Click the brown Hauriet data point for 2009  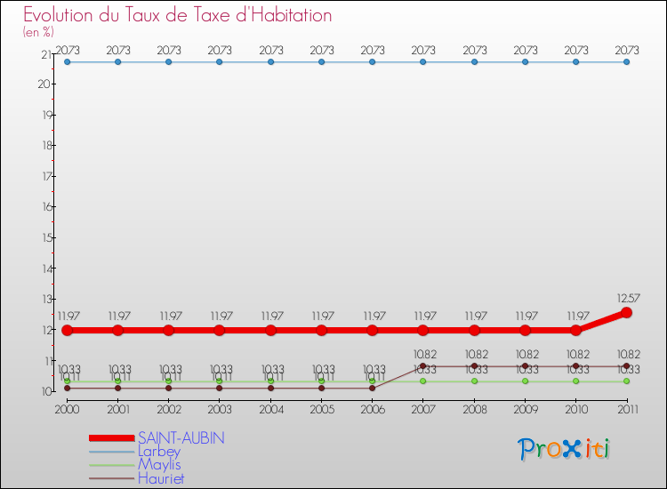[x=525, y=365]
